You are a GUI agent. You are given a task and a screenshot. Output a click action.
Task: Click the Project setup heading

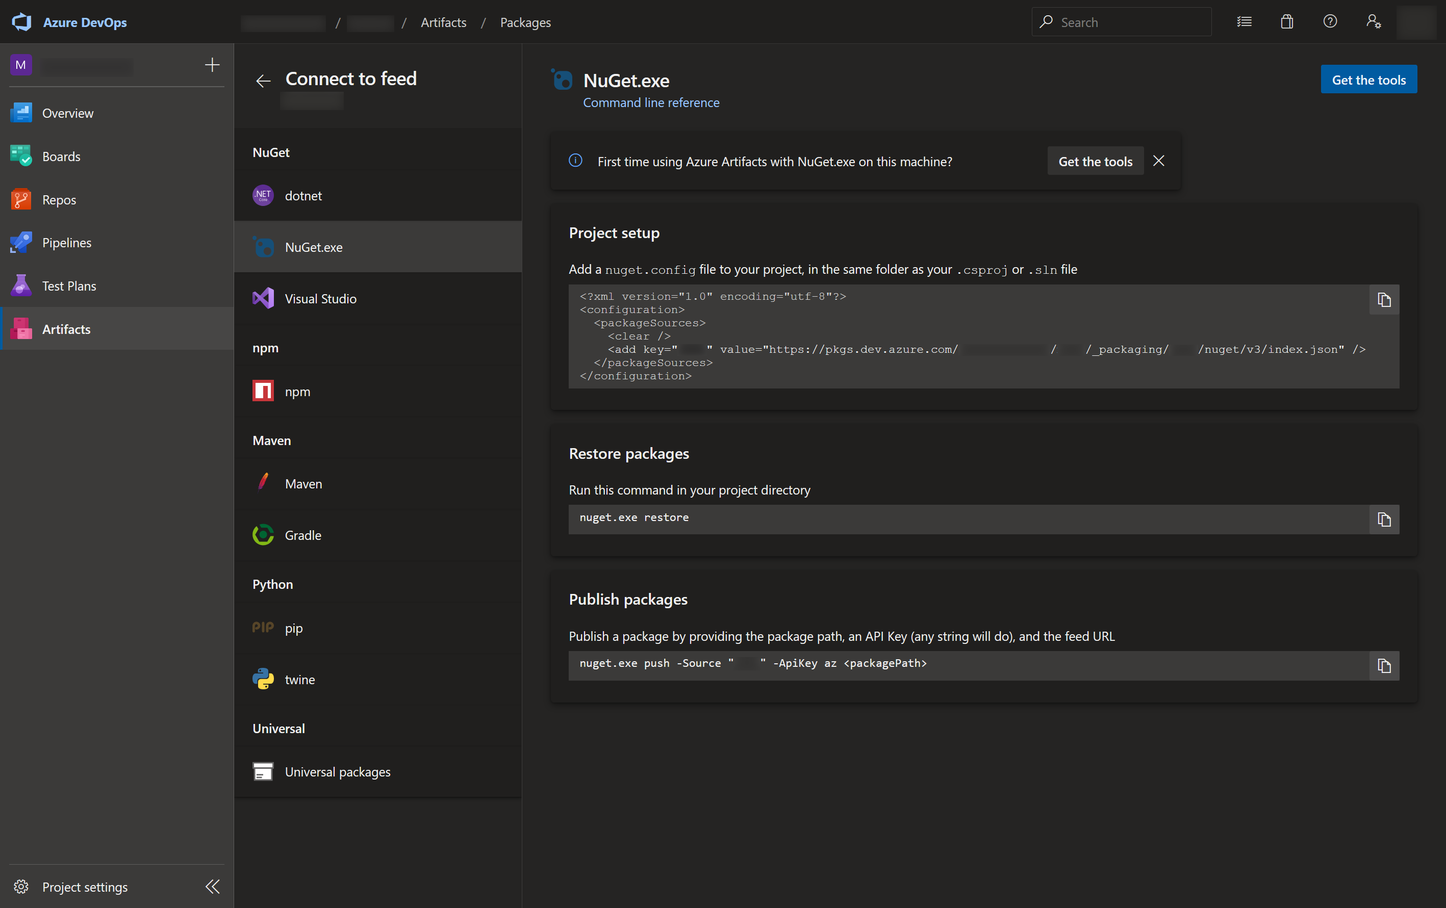point(614,233)
